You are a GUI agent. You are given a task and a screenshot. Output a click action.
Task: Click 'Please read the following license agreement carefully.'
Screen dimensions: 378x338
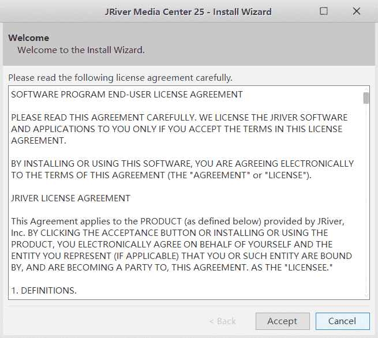click(x=120, y=78)
